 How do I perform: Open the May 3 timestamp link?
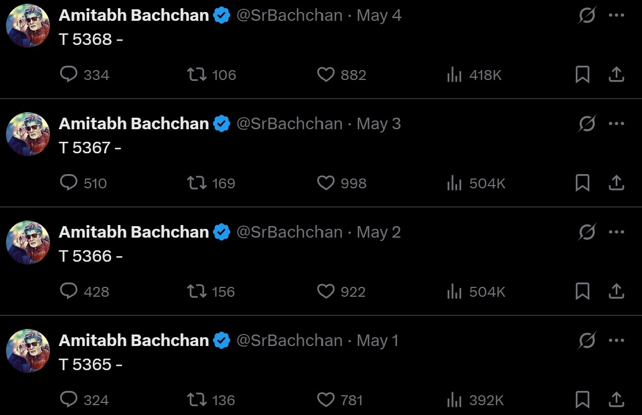click(379, 124)
